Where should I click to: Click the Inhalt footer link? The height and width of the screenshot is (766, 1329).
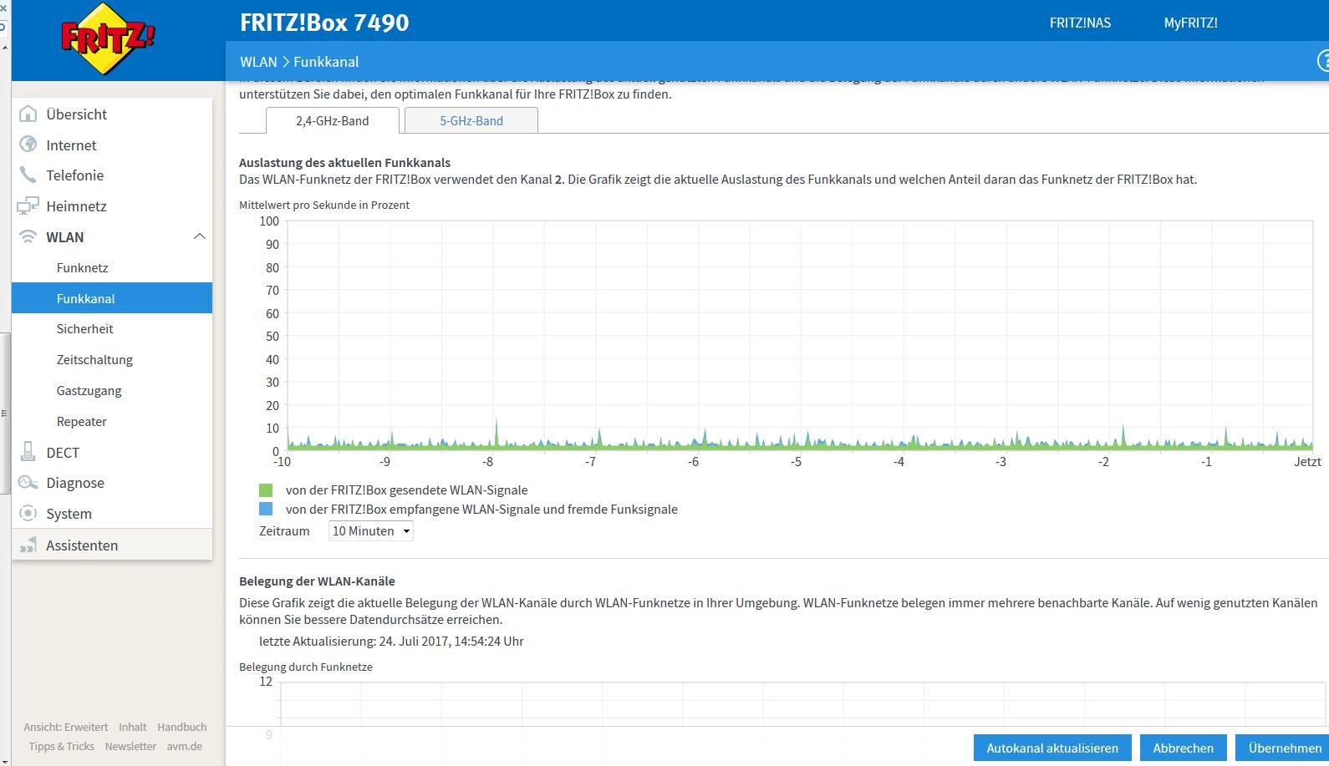[x=132, y=727]
